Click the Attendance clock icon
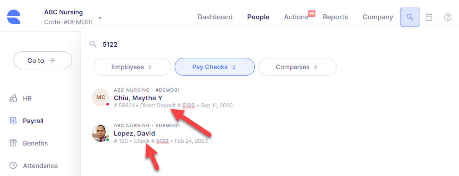Screen dimensions: 459x176 click(x=13, y=166)
